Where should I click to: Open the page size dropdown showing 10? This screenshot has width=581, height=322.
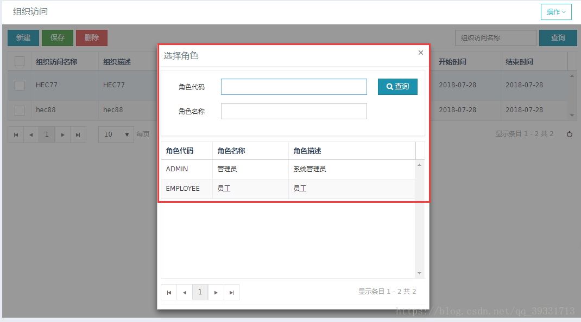click(116, 135)
